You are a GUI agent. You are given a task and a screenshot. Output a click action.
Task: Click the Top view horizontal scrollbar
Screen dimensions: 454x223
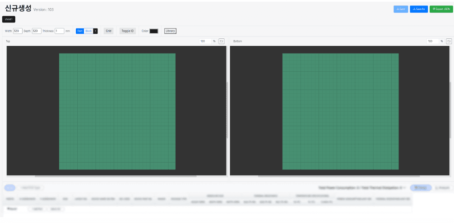click(116, 176)
